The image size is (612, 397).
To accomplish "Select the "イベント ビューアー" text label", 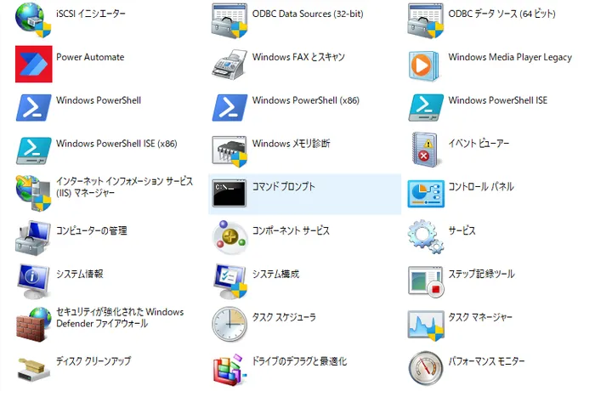I will [479, 144].
